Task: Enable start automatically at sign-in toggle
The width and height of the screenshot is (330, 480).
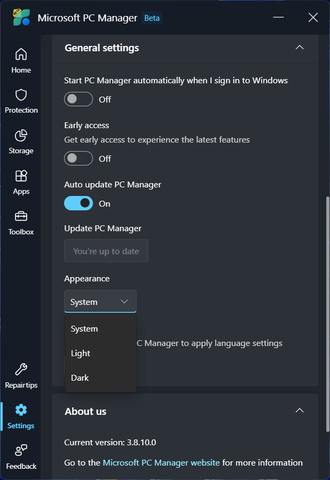Action: (78, 99)
